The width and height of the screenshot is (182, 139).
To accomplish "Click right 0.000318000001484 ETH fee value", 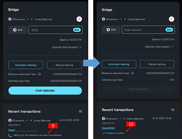I will coord(160,73).
